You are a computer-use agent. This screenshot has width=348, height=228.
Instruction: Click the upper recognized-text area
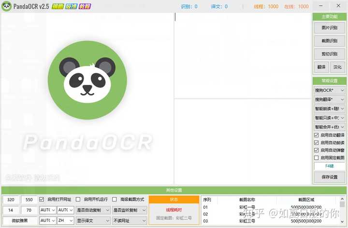243,55
